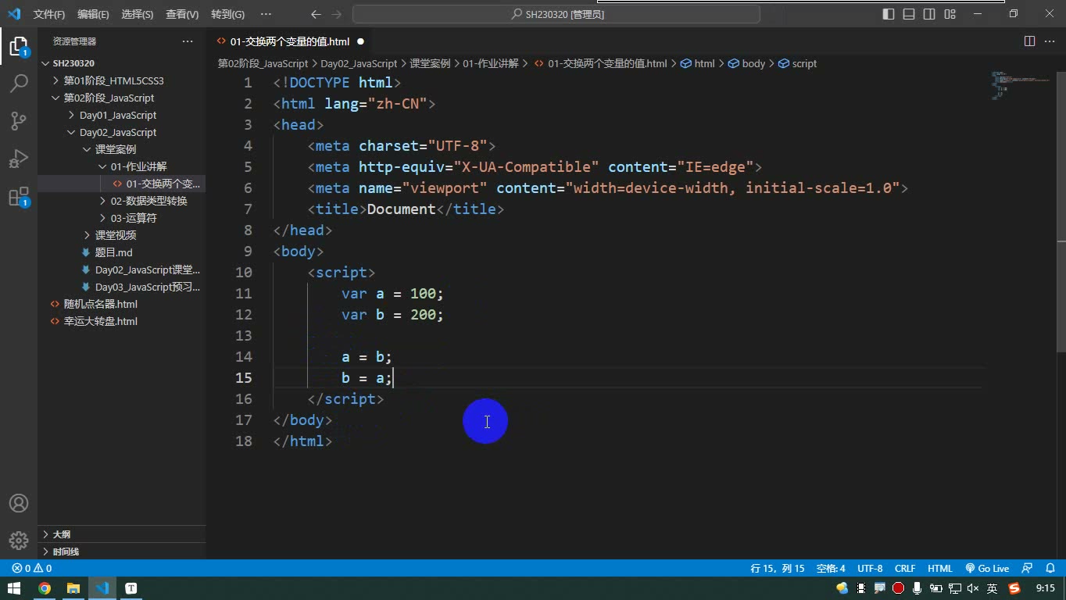Open 随机点名器.html file

pyautogui.click(x=100, y=304)
